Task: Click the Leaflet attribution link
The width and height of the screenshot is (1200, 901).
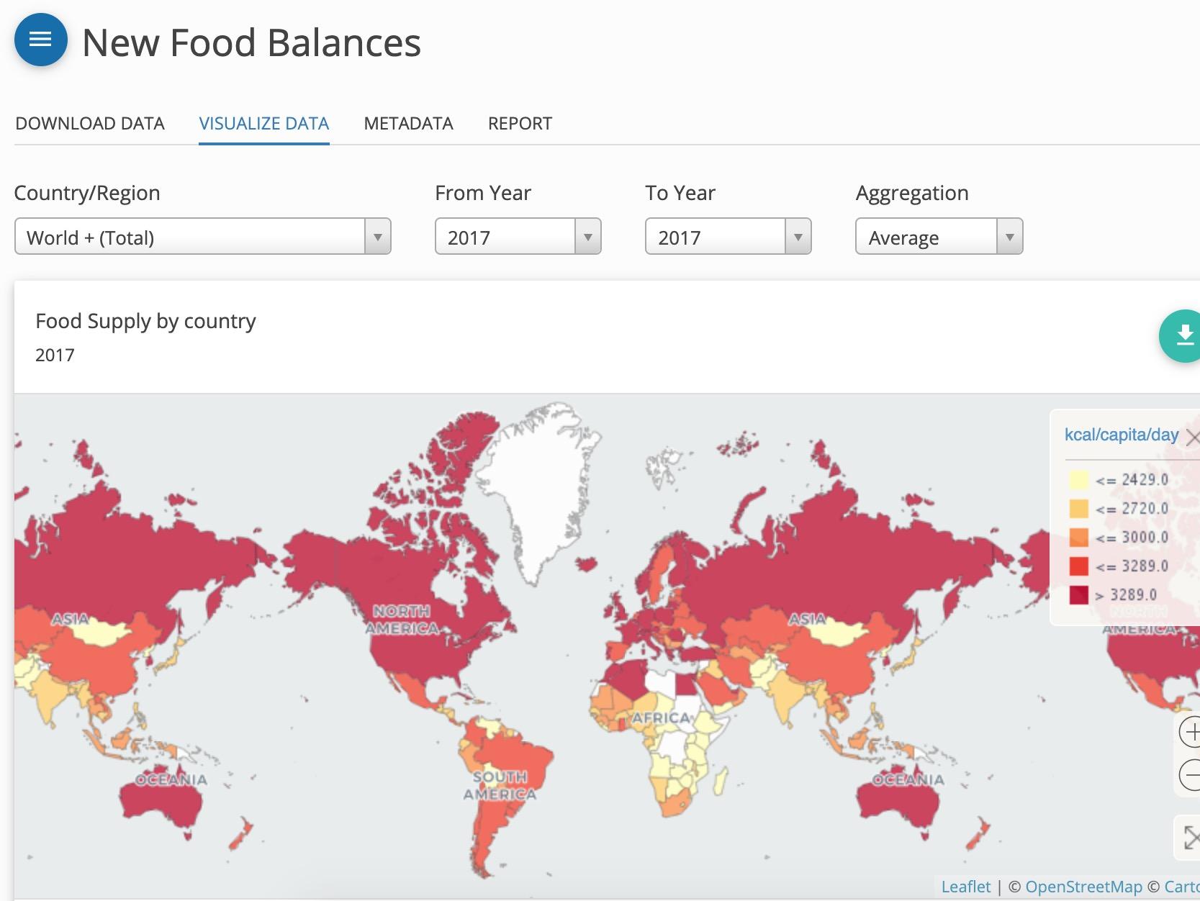Action: tap(966, 886)
